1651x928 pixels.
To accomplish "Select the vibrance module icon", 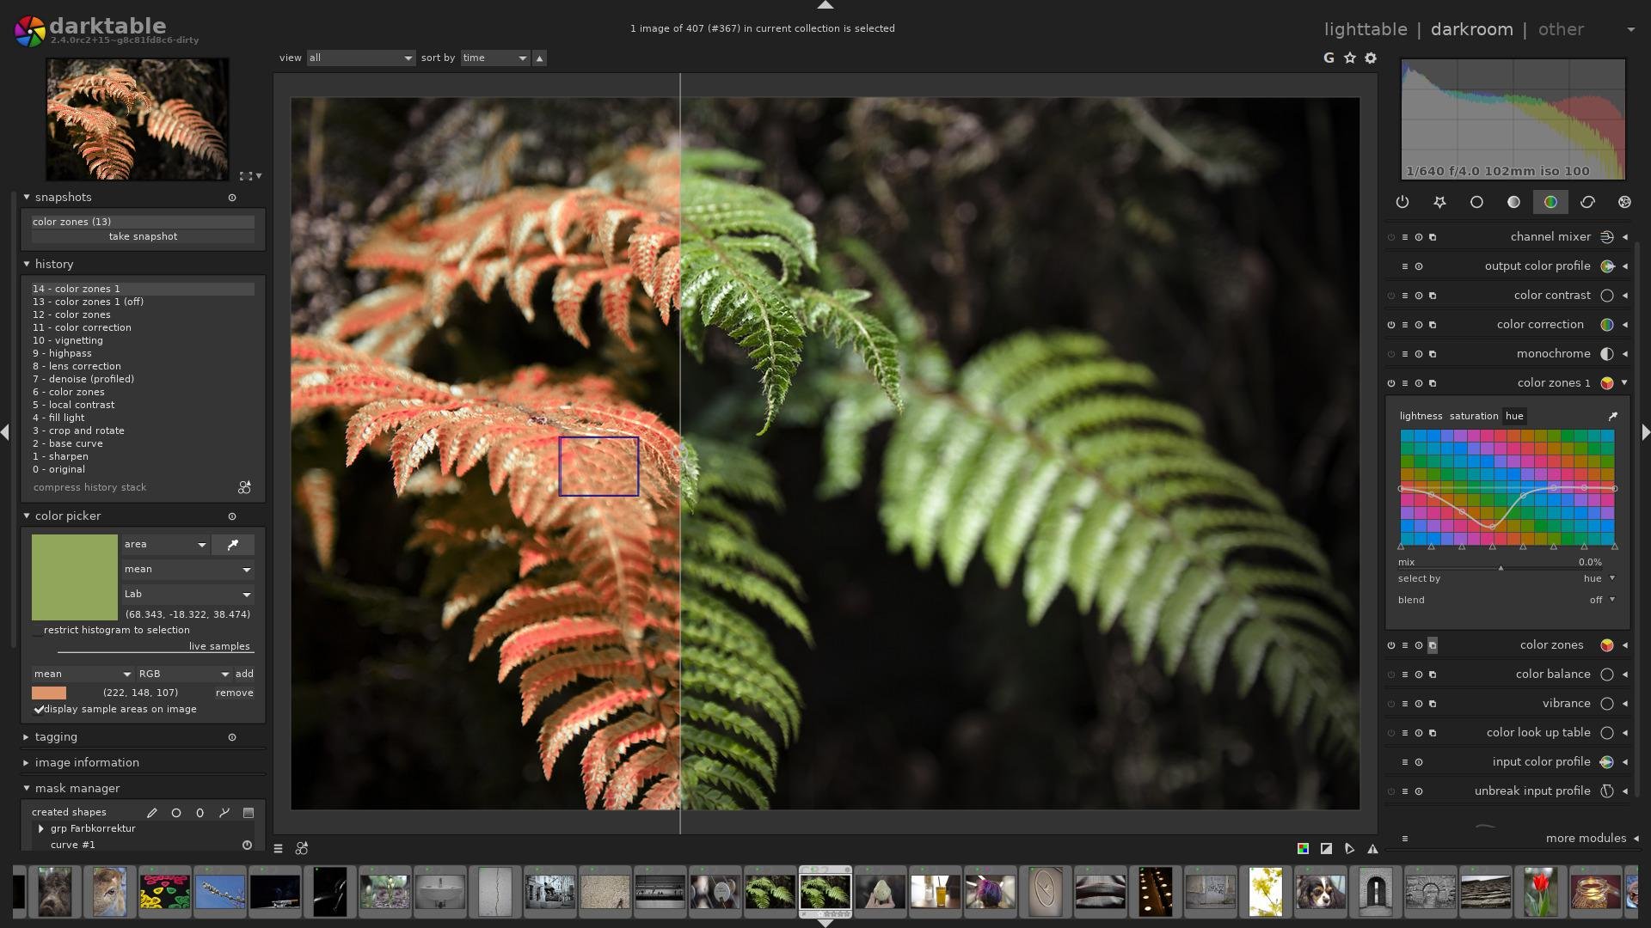I will coord(1608,705).
